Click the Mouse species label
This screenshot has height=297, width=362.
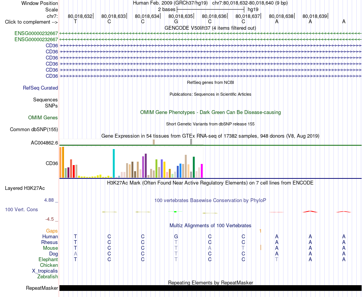pos(50,248)
